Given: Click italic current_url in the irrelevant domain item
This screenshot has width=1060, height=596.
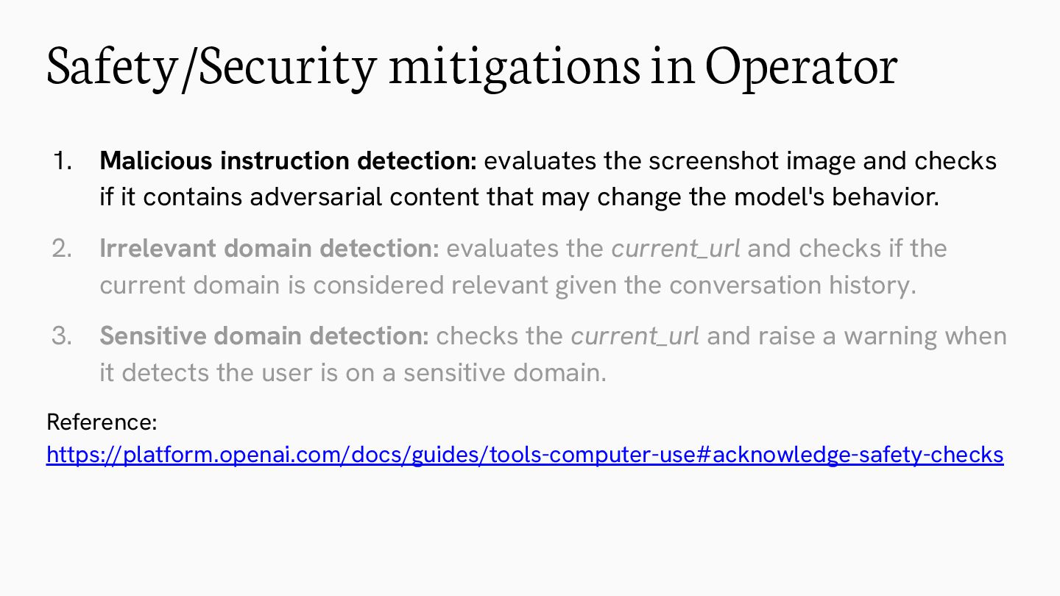Looking at the screenshot, I should (x=676, y=249).
